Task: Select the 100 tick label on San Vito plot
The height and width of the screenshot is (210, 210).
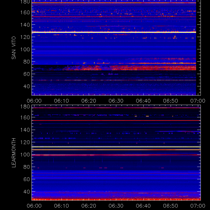Action: pos(25,49)
